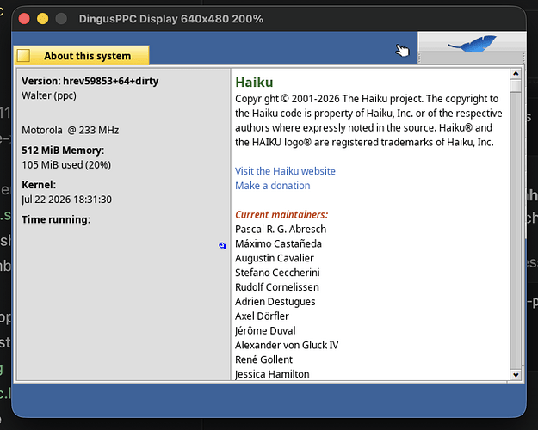Click the white hand pointer icon
The width and height of the screenshot is (538, 430).
pyautogui.click(x=402, y=50)
